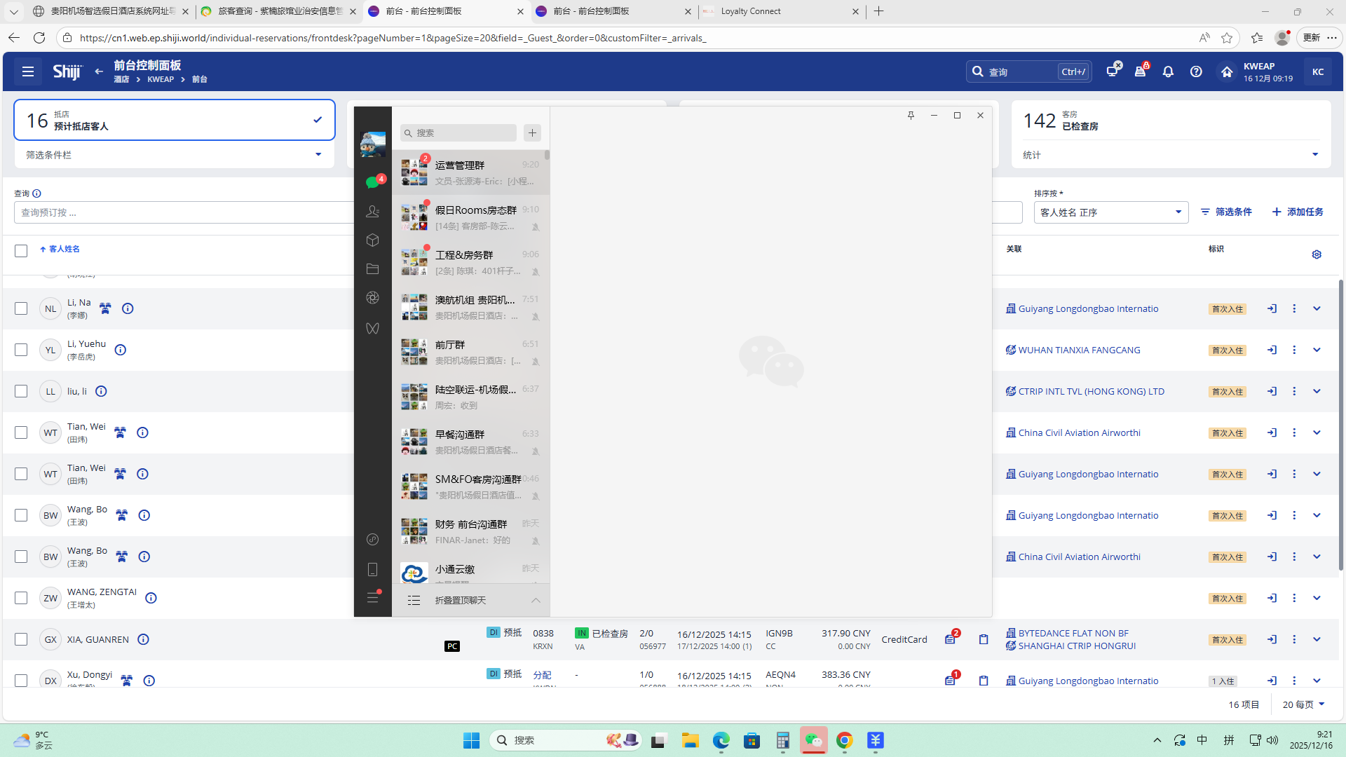Select checkbox for WANG, ZENGTAI row
This screenshot has width=1346, height=757.
pos(21,598)
